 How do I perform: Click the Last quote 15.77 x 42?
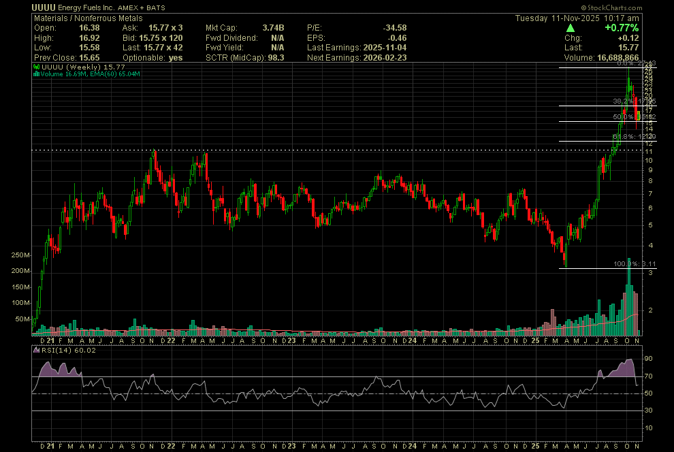tap(163, 48)
